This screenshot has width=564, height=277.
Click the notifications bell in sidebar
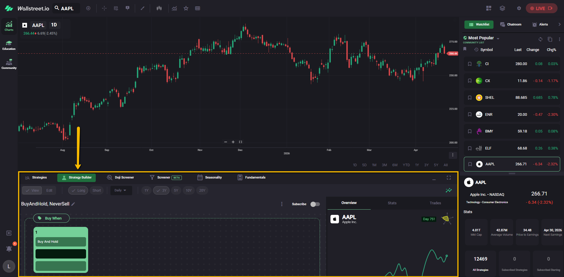pos(9,249)
